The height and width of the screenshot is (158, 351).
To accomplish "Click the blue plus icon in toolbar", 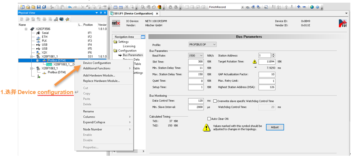I will [298, 7].
